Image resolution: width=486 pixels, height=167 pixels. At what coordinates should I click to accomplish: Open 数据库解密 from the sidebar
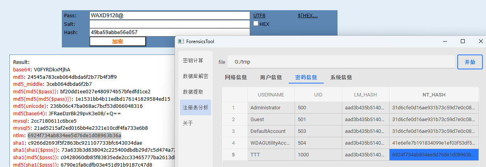[195, 76]
